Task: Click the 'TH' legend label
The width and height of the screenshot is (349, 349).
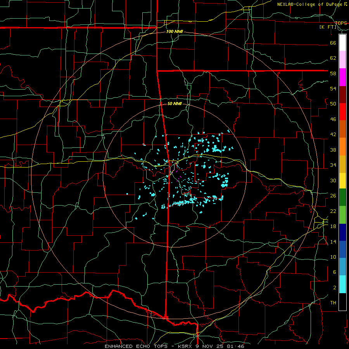Action: tap(333, 303)
